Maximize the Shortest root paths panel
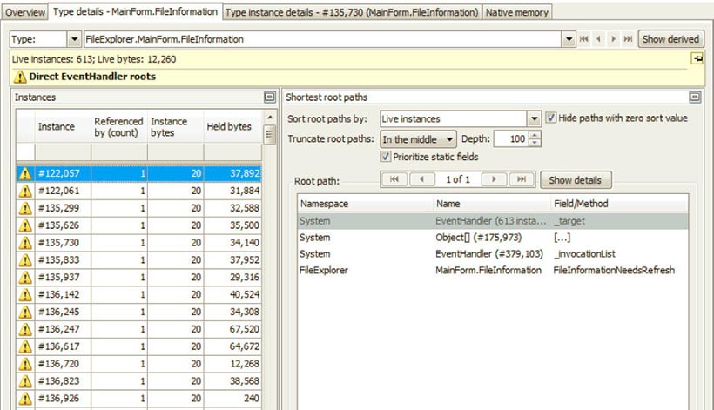The image size is (714, 410). (x=695, y=97)
